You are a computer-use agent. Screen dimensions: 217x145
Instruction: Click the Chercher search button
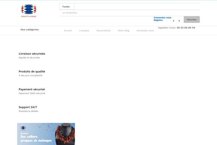192,20
